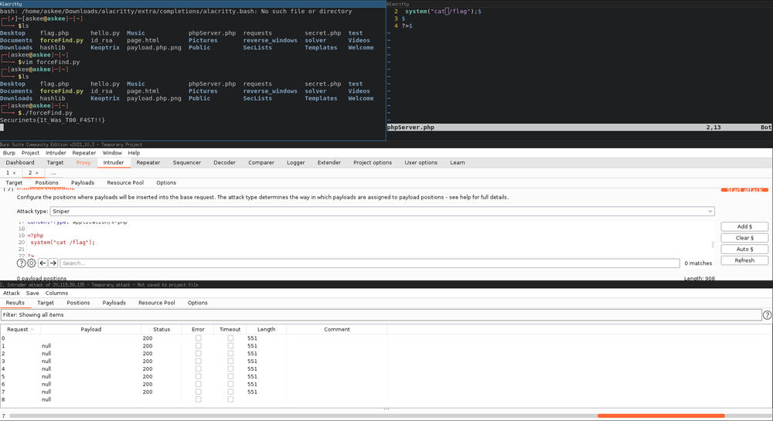Open the Window menu
Screen dimensions: 773x421
point(112,153)
